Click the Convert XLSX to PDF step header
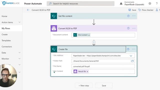Image resolution: width=160 pixels, height=90 pixels. pos(94,28)
